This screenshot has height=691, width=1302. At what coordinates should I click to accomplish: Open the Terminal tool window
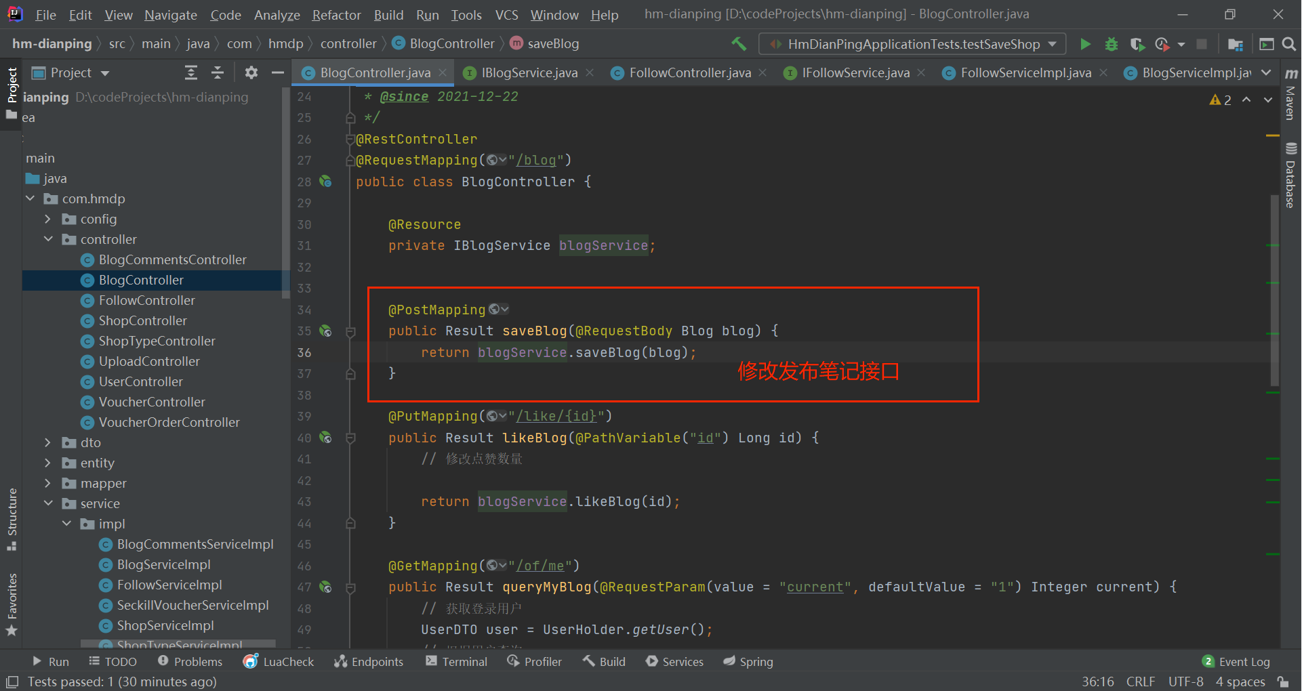pos(456,662)
